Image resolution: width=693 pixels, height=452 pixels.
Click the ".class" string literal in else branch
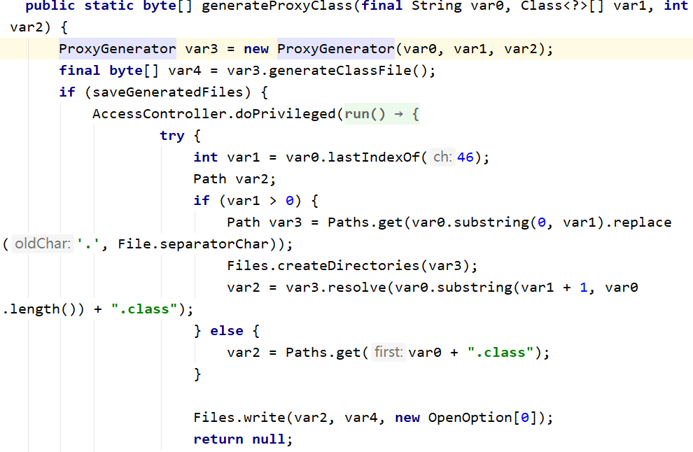pos(499,352)
